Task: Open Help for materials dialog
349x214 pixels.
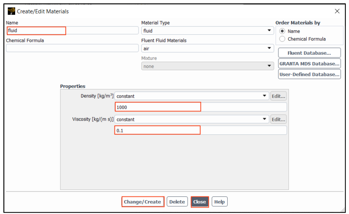Action: pos(219,202)
